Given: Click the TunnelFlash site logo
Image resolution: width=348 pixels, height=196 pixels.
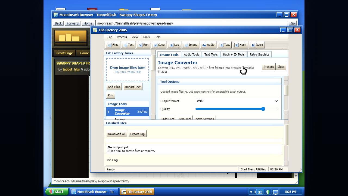Looking at the screenshot, I should [71, 38].
